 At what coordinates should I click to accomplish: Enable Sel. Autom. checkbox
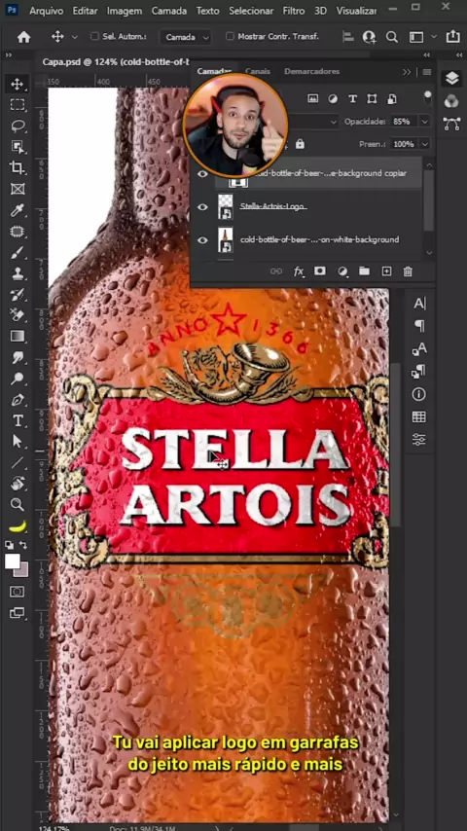(95, 36)
